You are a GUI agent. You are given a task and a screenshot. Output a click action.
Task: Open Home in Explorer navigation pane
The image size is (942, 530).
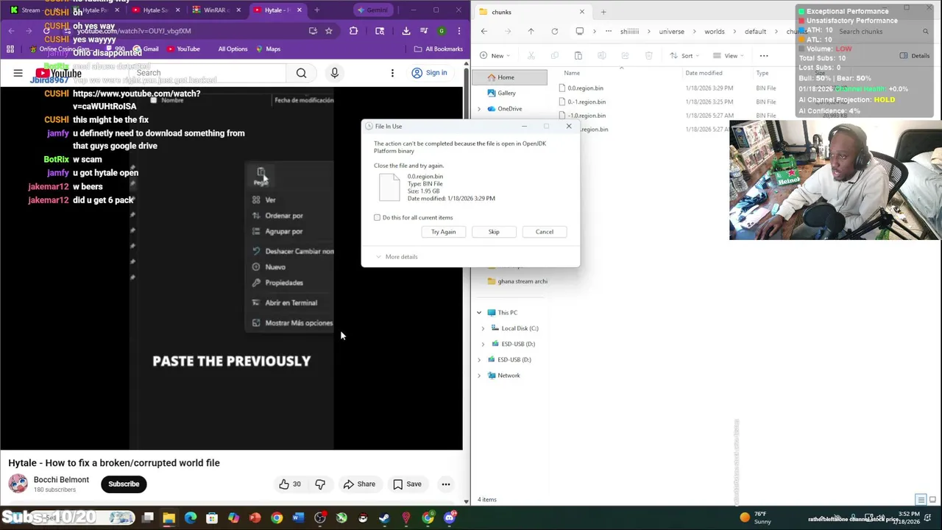[x=509, y=77]
